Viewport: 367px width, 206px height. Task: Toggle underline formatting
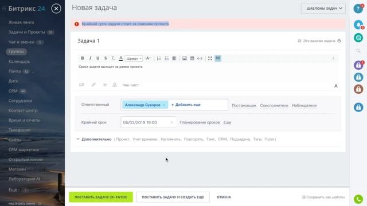click(x=98, y=58)
